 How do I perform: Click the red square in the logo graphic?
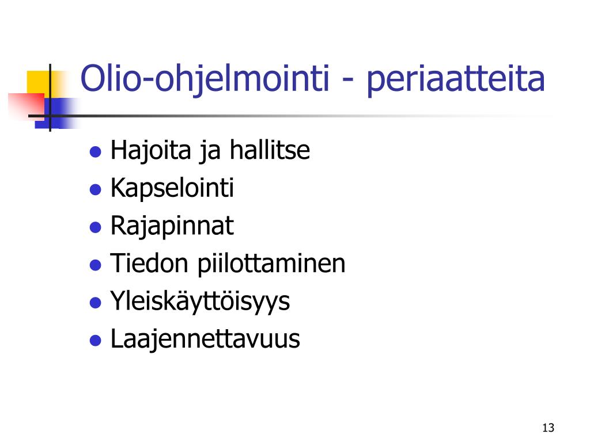25,106
